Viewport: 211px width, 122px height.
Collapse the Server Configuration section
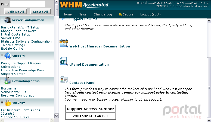tap(2, 20)
